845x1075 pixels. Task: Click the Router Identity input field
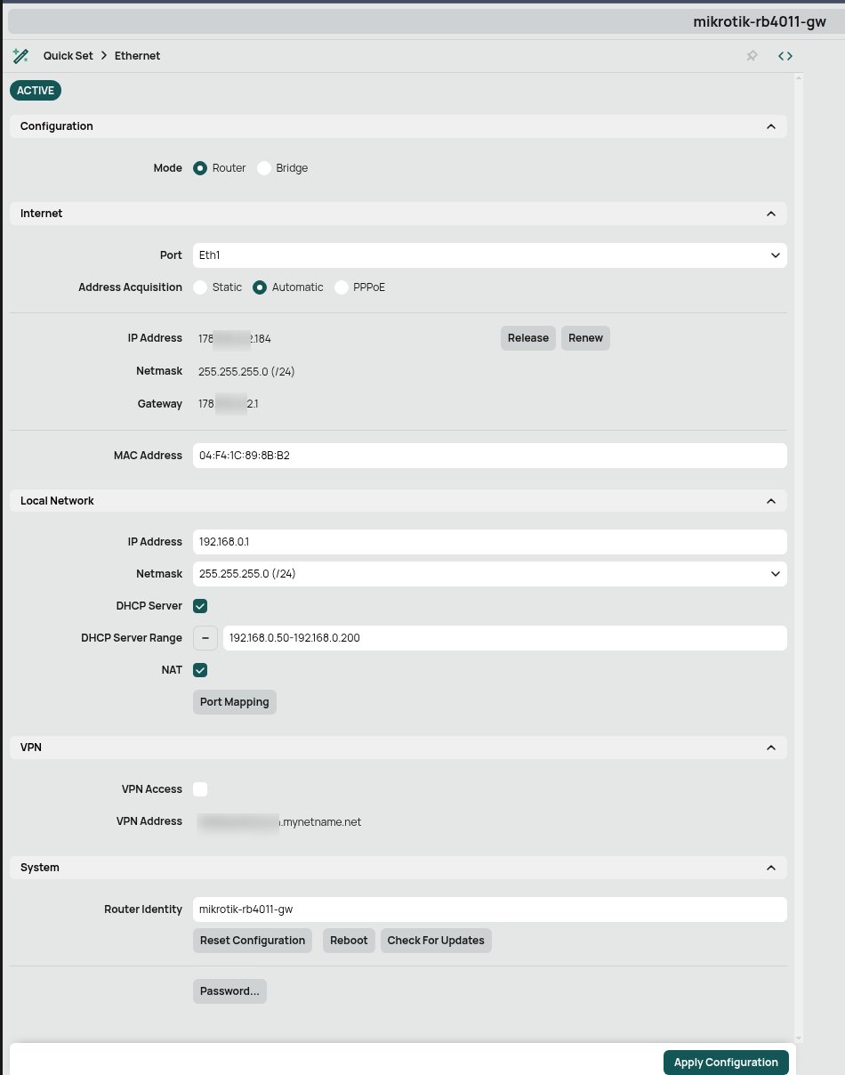[489, 909]
